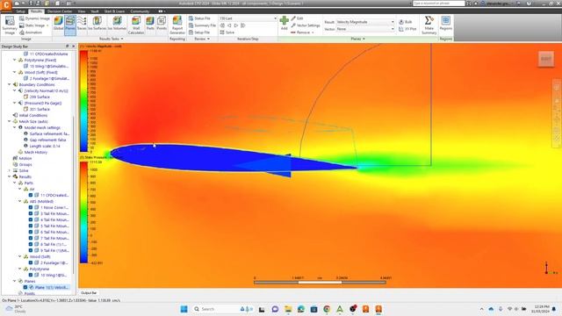Switch to the Results ribbon tab
Viewport: 562px width, 316px height.
point(36,11)
